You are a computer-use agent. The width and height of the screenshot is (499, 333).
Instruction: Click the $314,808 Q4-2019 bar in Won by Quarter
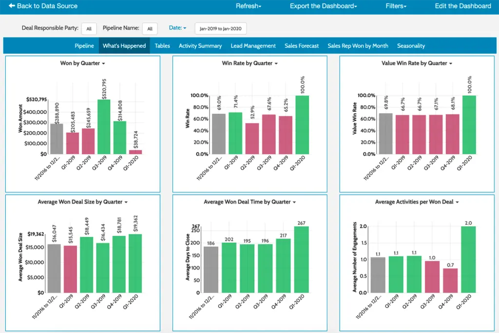(x=120, y=137)
